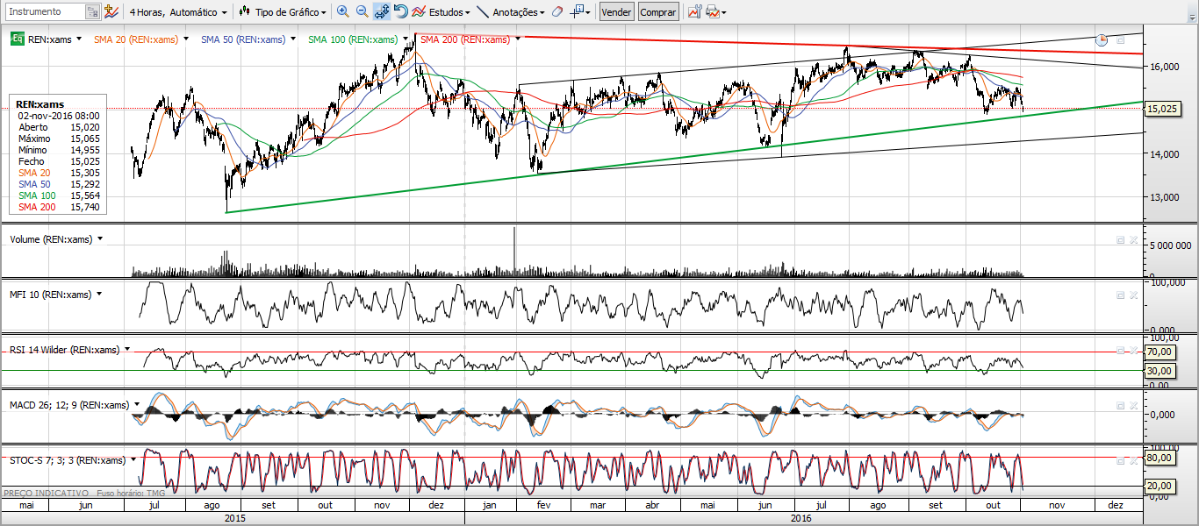The height and width of the screenshot is (526, 1199).
Task: Open the Estudos menu
Action: pos(449,12)
